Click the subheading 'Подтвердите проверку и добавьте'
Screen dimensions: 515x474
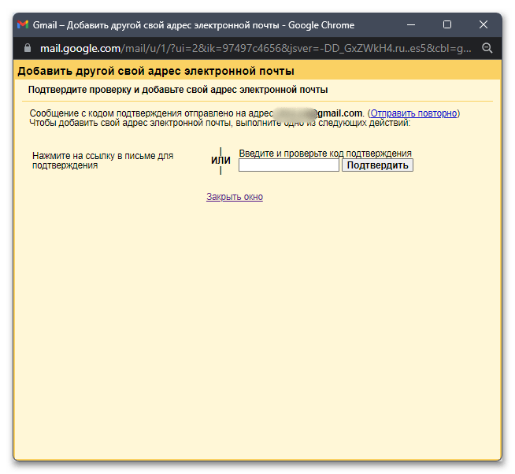click(178, 90)
